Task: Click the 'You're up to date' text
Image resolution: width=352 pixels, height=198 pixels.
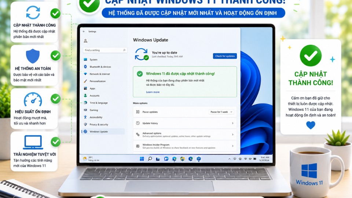Action: point(164,52)
